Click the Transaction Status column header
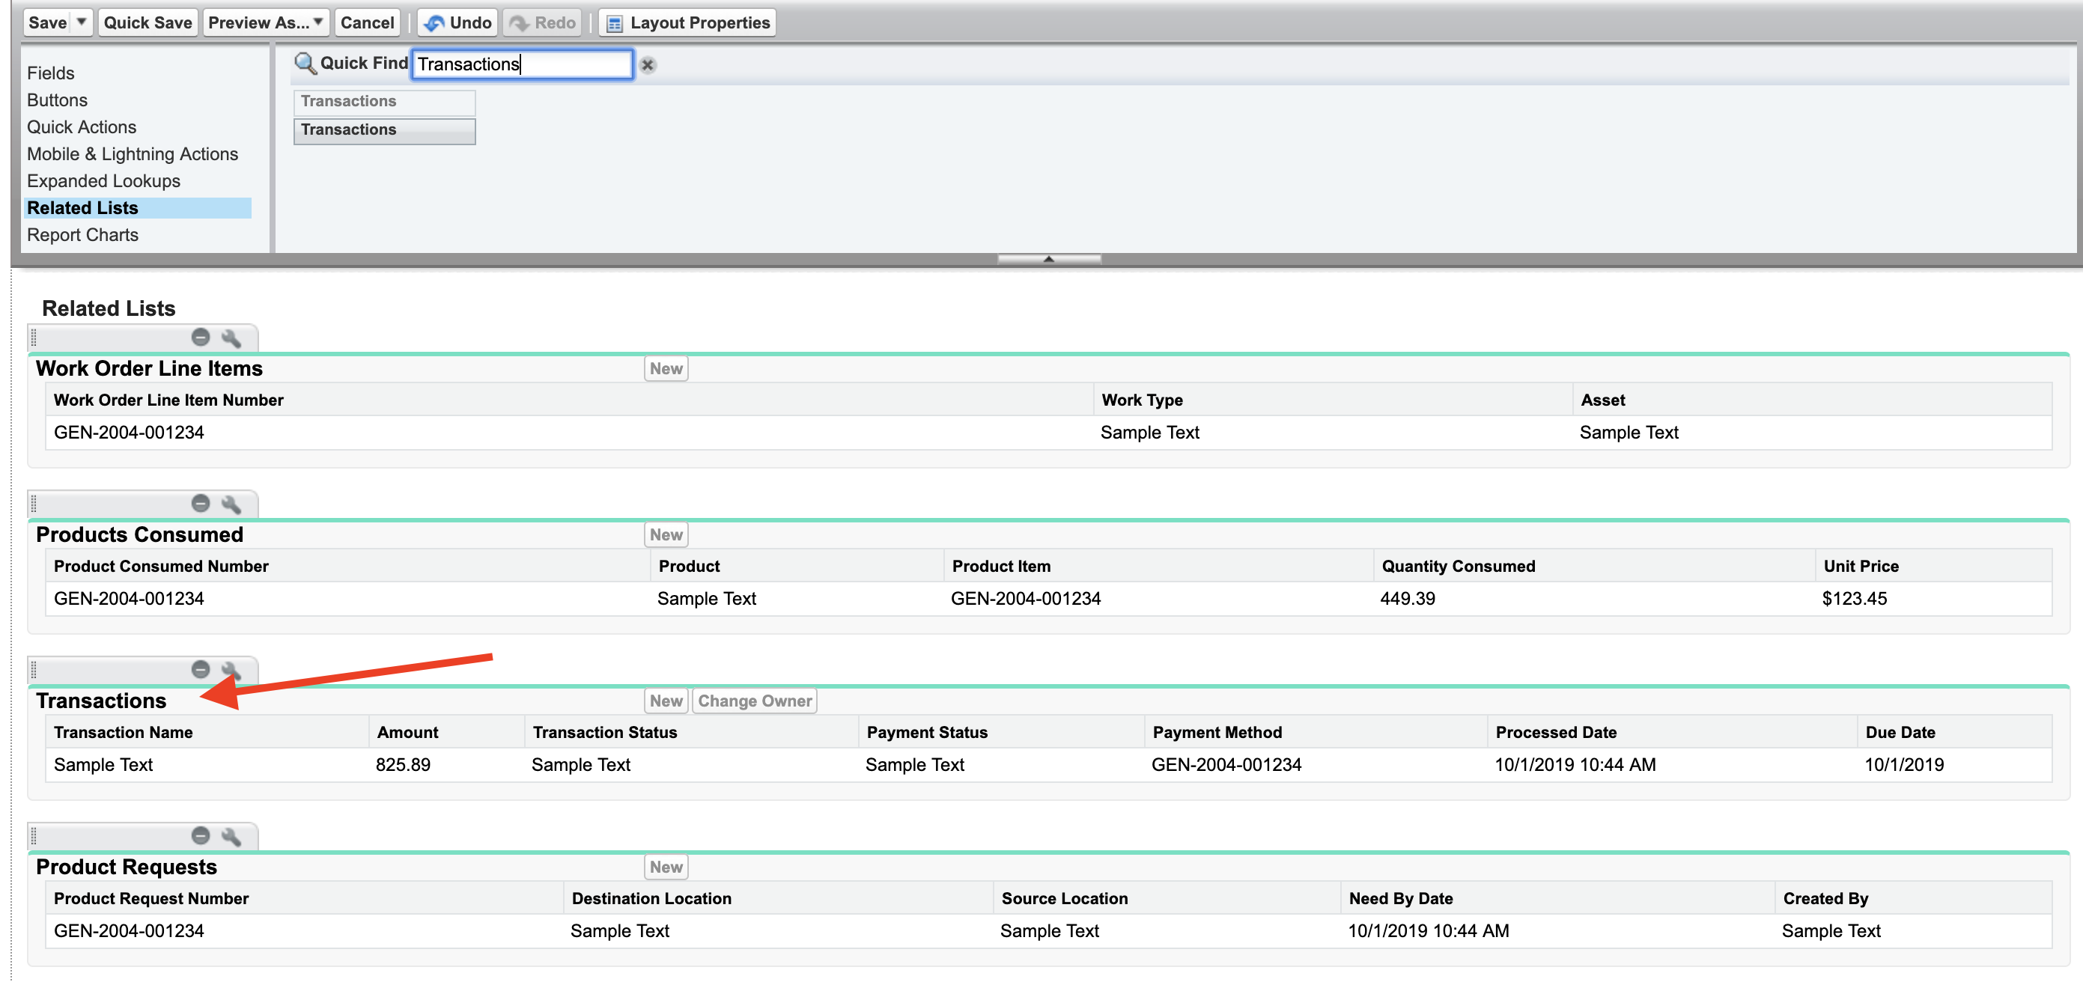 [605, 732]
